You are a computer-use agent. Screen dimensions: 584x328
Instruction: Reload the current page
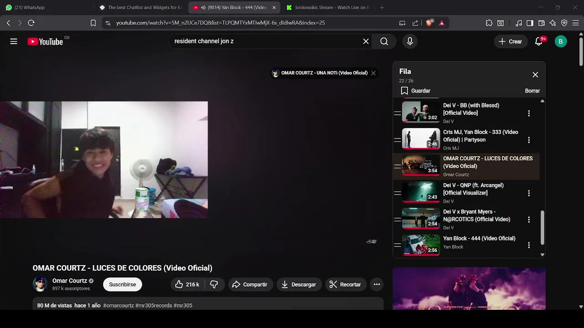click(x=31, y=23)
